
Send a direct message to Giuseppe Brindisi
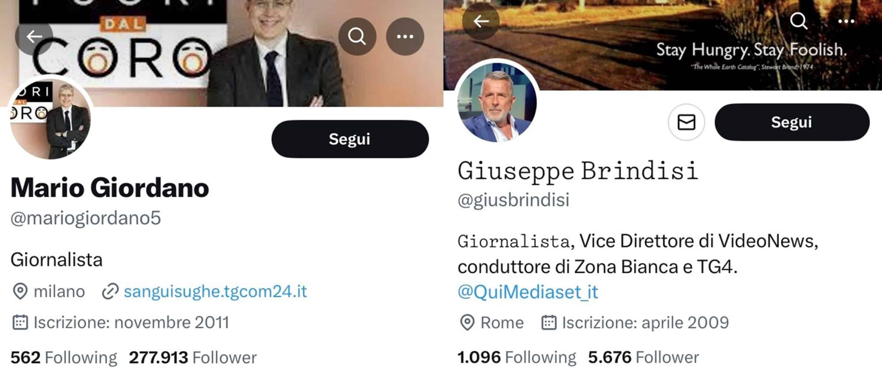pos(686,122)
